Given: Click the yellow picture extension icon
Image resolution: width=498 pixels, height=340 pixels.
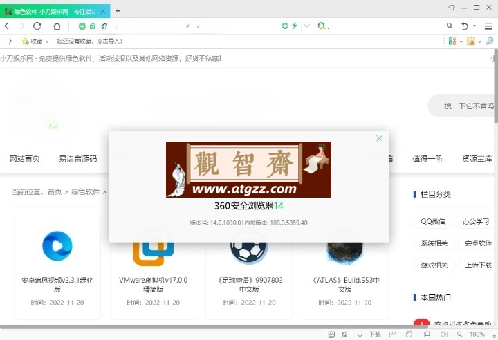Looking at the screenshot, I should coord(471,41).
